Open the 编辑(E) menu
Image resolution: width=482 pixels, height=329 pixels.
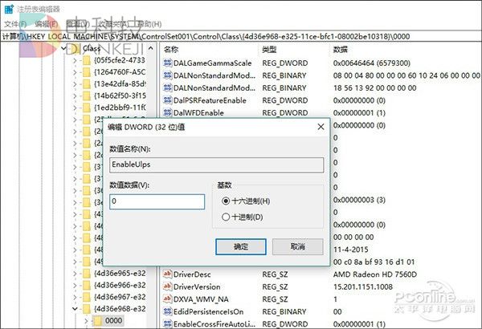point(46,24)
